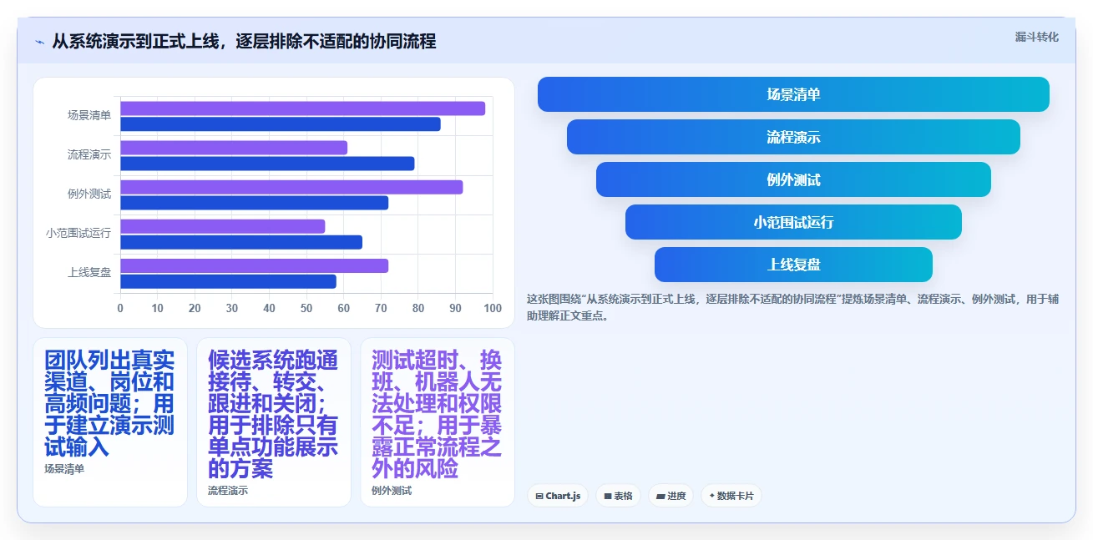The height and width of the screenshot is (540, 1093).
Task: Click the blue 上线复盘 bar
Action: 228,281
